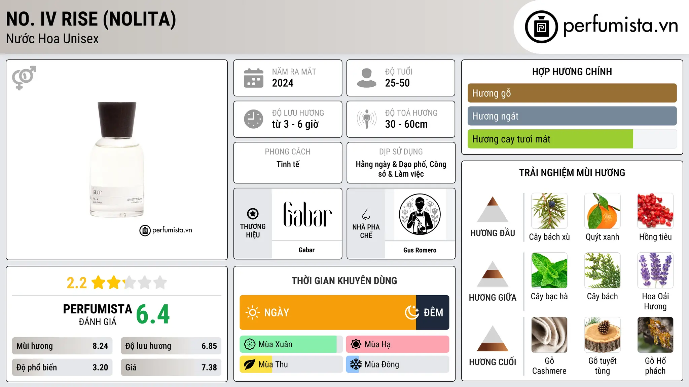Click the Gus Romero perfumer name

click(420, 250)
